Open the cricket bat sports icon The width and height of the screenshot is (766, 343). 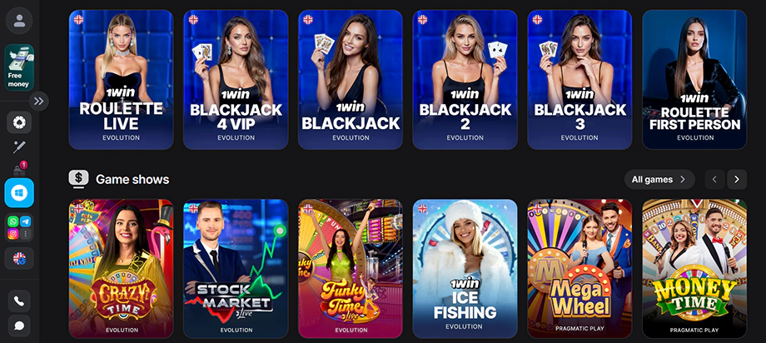[x=19, y=147]
